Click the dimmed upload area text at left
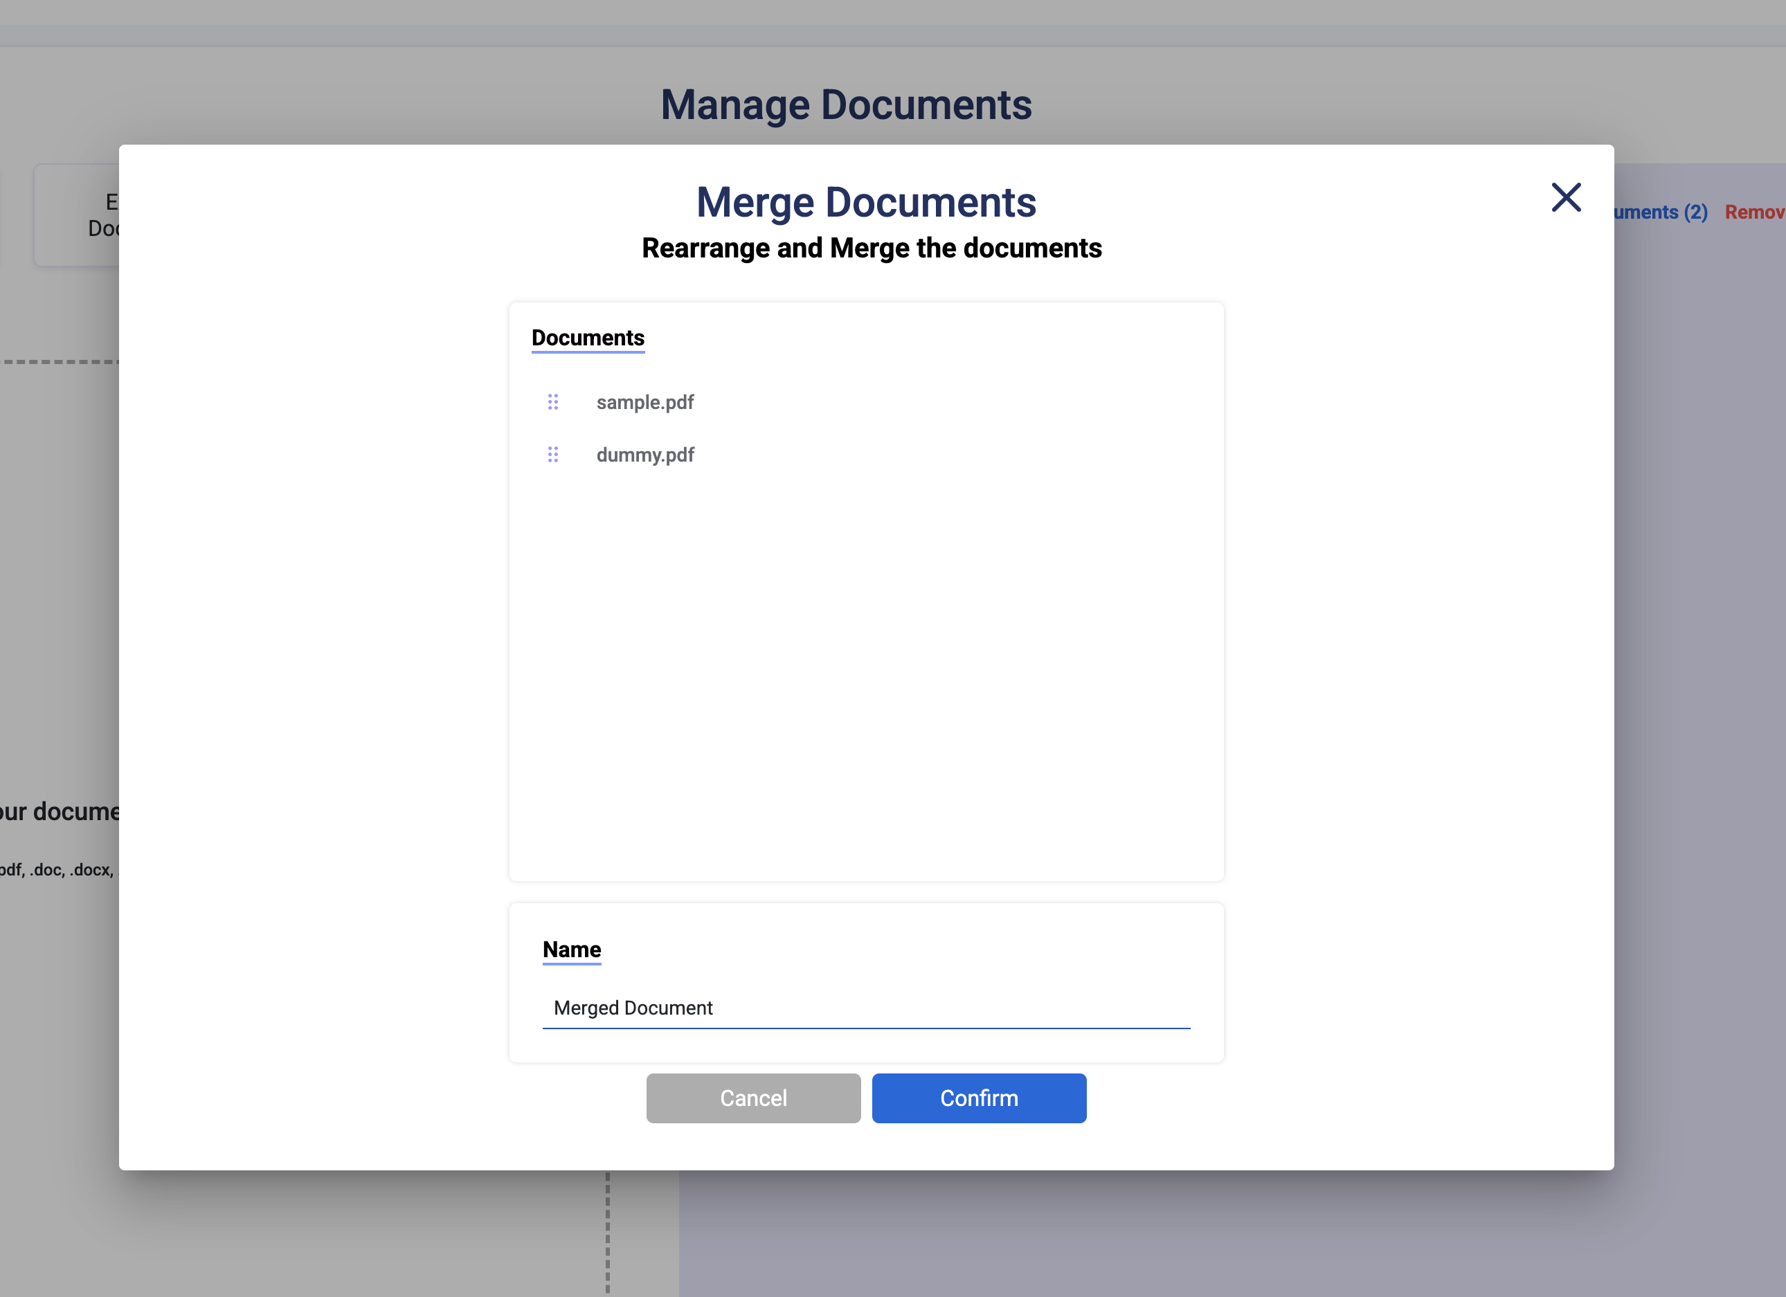Screen dimensions: 1786x1297 59,811
